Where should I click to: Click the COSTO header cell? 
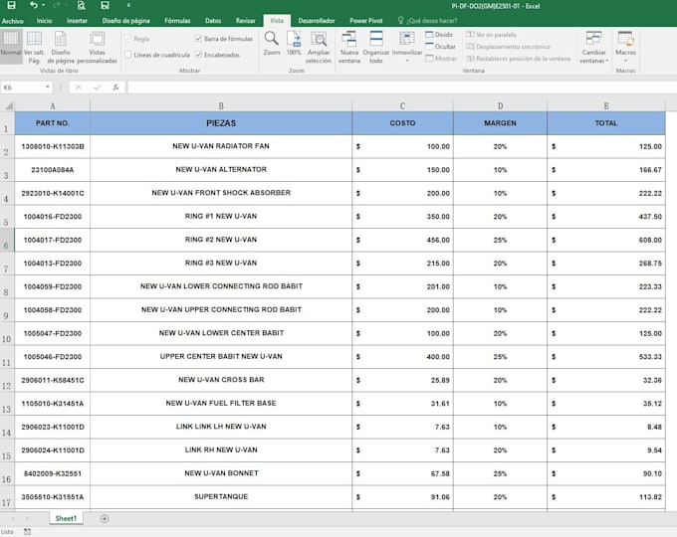click(402, 123)
